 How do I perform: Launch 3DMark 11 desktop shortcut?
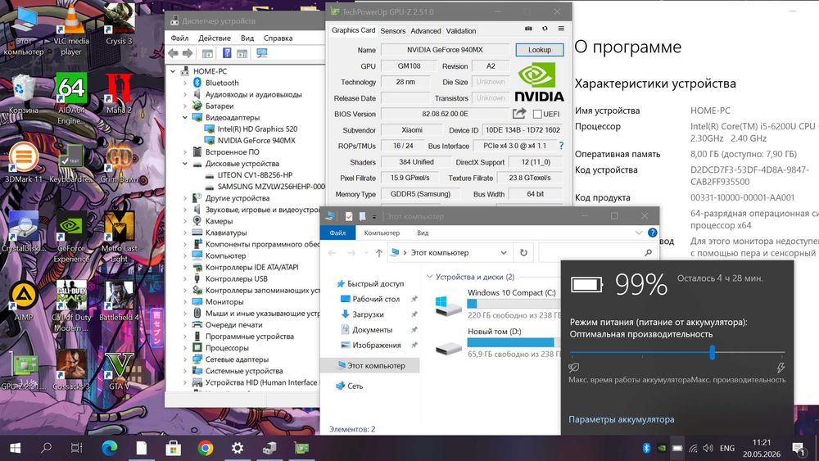pos(23,163)
